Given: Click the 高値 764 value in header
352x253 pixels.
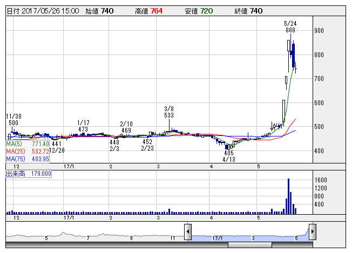Looking at the screenshot, I should pos(141,11).
